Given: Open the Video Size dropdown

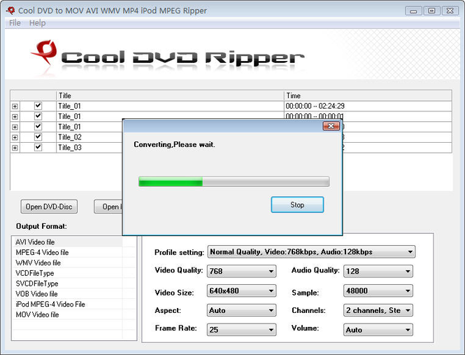Looking at the screenshot, I should click(x=241, y=291).
